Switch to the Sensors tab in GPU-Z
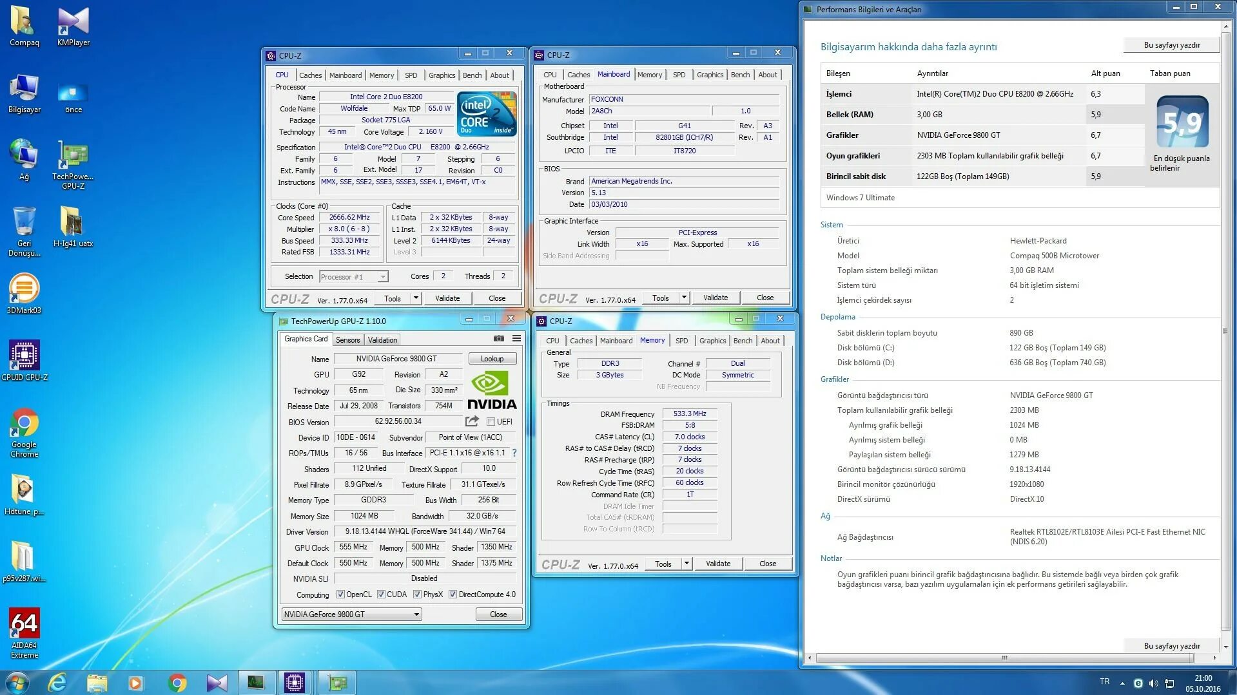This screenshot has width=1237, height=695. point(348,340)
